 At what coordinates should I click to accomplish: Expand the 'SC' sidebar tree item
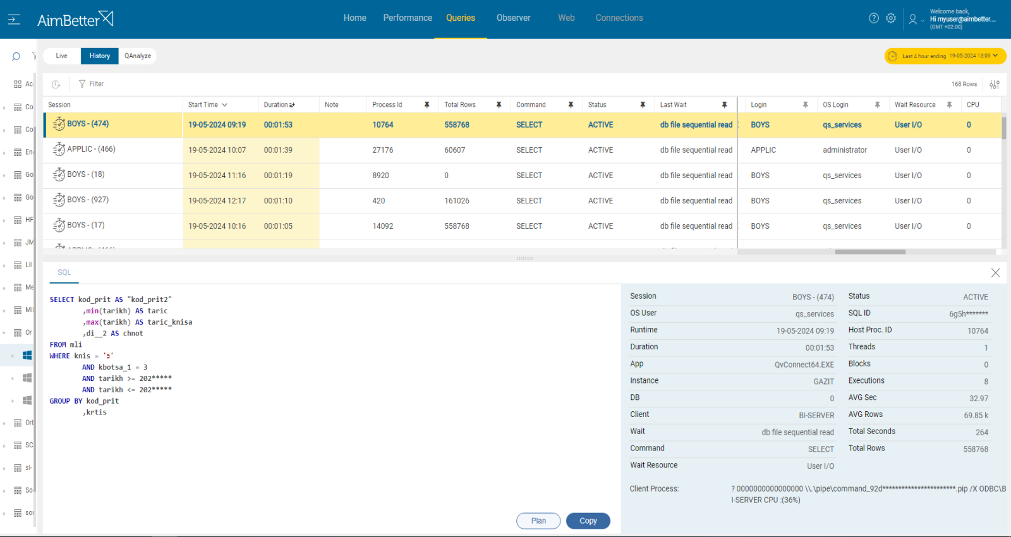4,446
